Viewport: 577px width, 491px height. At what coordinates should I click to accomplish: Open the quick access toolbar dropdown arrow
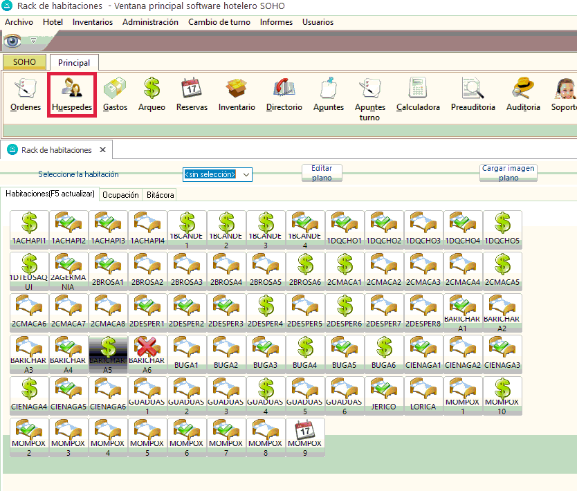[33, 40]
